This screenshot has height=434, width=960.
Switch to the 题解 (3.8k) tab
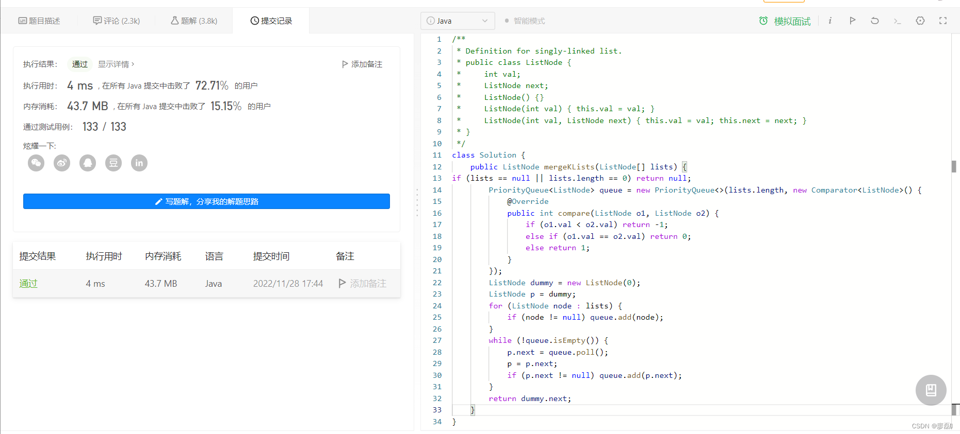[x=194, y=21]
